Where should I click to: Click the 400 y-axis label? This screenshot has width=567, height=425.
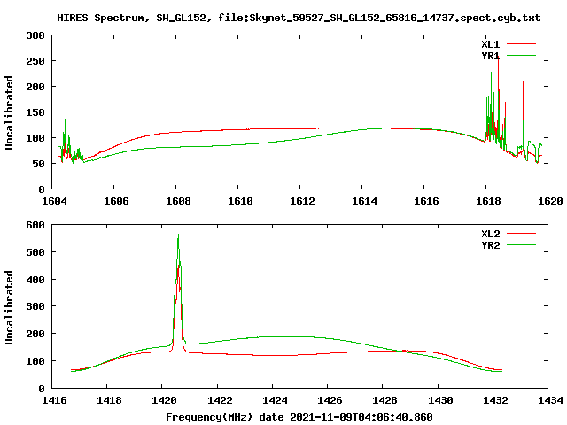35,280
